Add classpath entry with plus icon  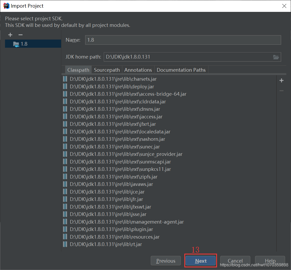tap(281, 80)
